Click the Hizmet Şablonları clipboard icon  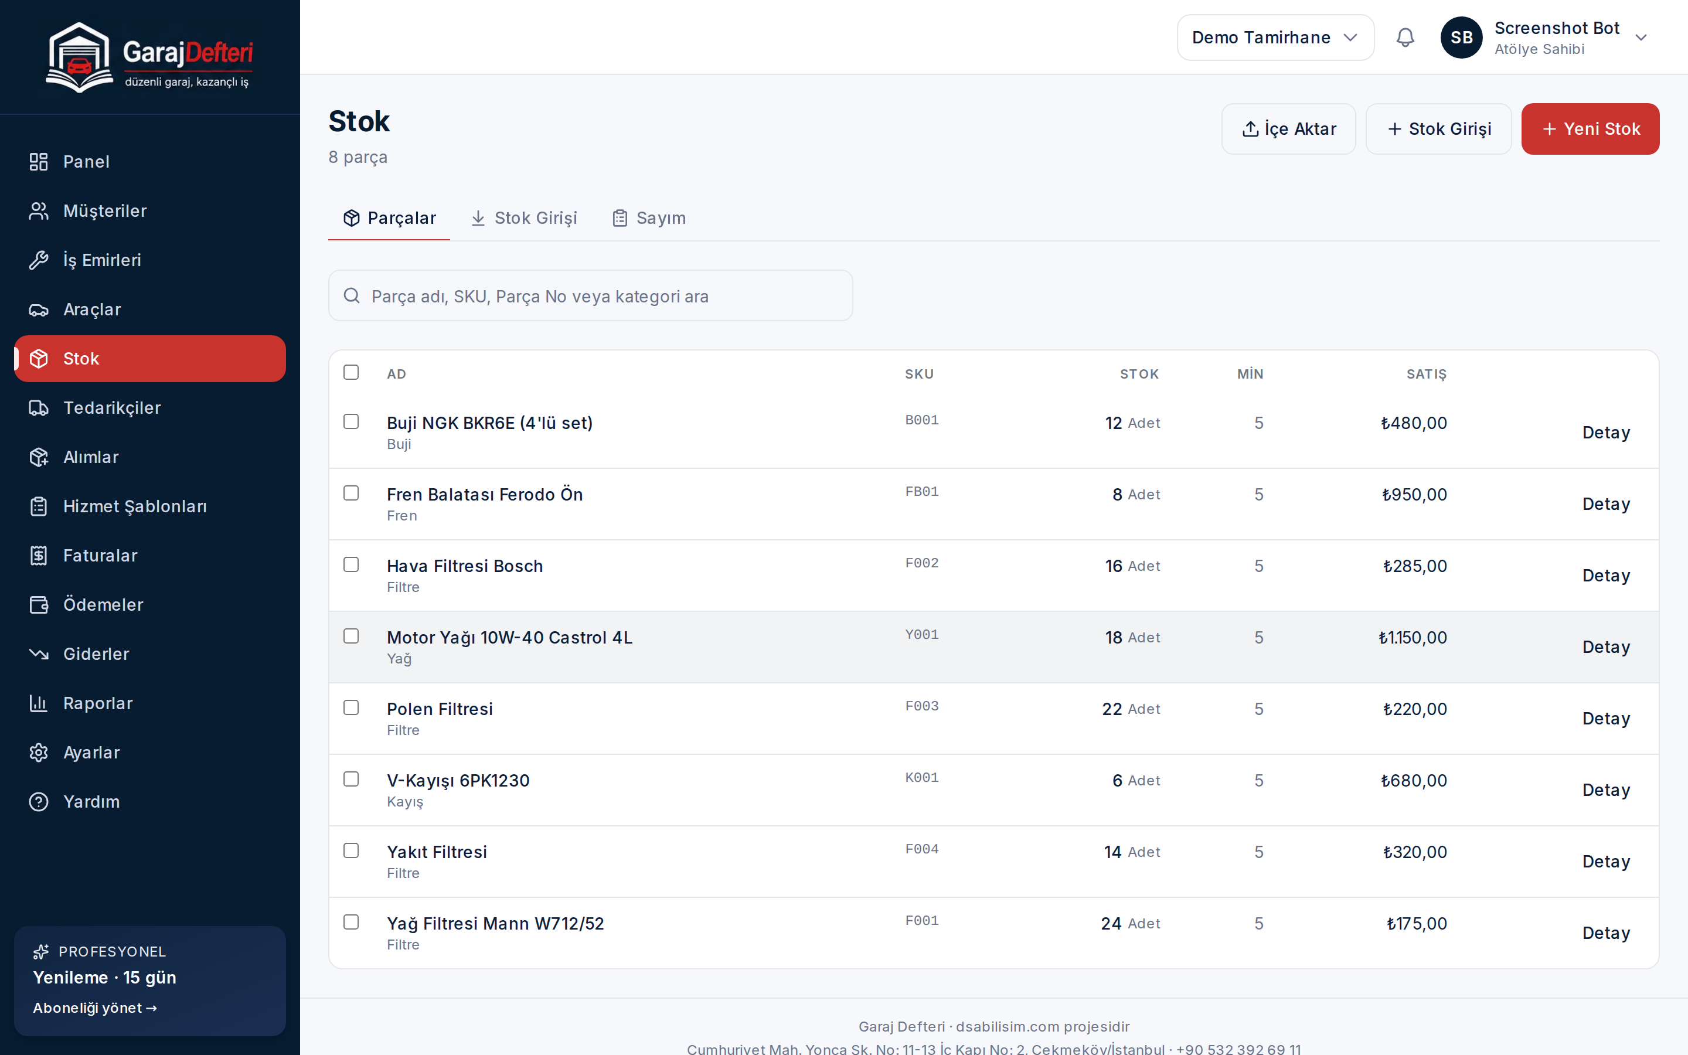coord(38,506)
